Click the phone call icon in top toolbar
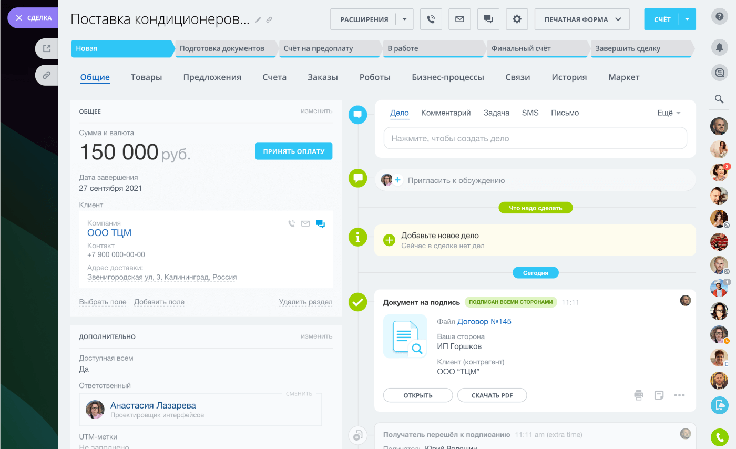736x449 pixels. click(431, 19)
